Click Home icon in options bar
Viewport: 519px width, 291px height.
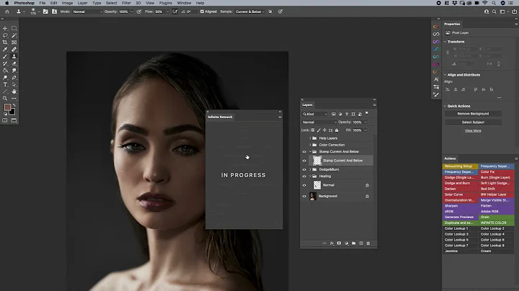click(7, 12)
